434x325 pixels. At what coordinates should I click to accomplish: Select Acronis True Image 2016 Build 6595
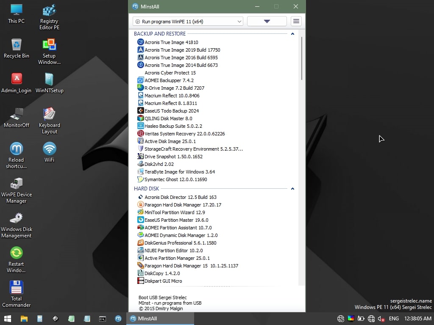(x=181, y=58)
